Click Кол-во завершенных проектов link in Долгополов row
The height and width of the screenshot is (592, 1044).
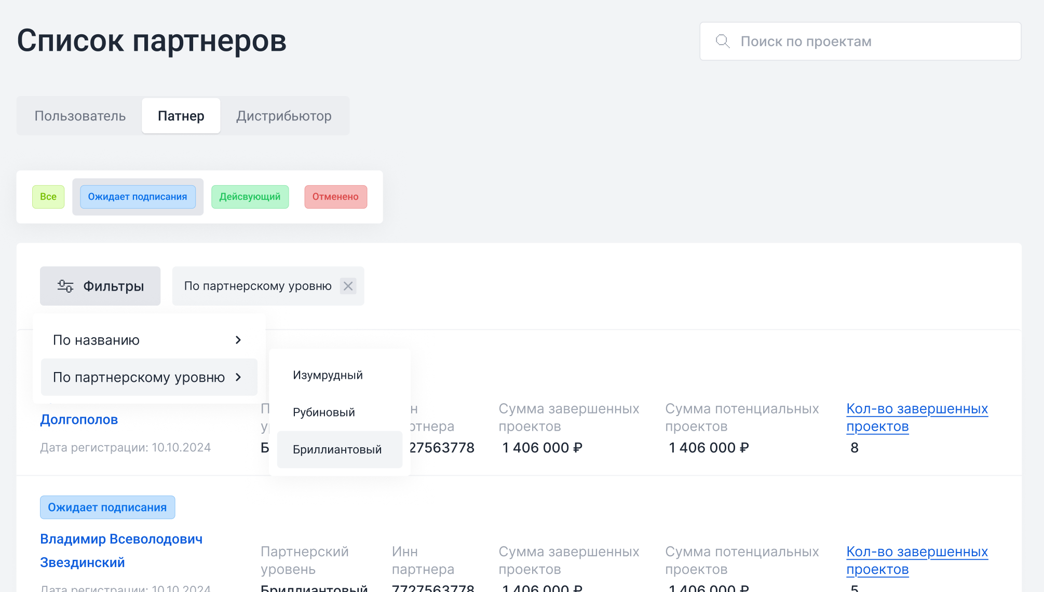click(x=917, y=418)
